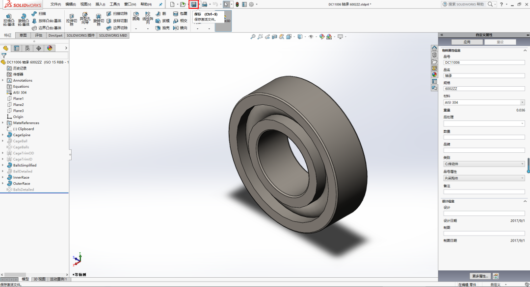Switch to the 草图 sketch tab

23,35
